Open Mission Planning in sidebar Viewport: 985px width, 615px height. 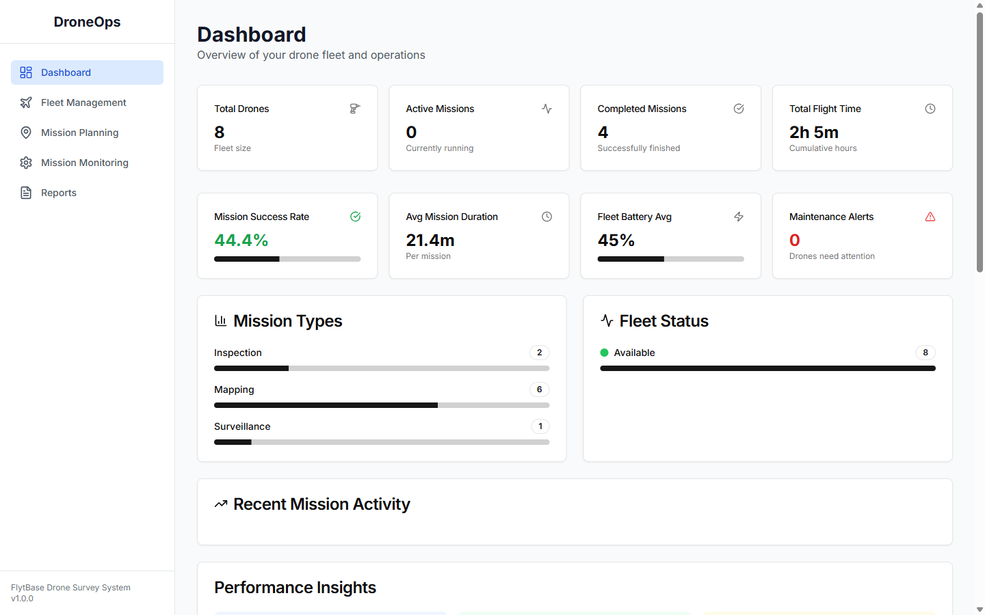(87, 133)
